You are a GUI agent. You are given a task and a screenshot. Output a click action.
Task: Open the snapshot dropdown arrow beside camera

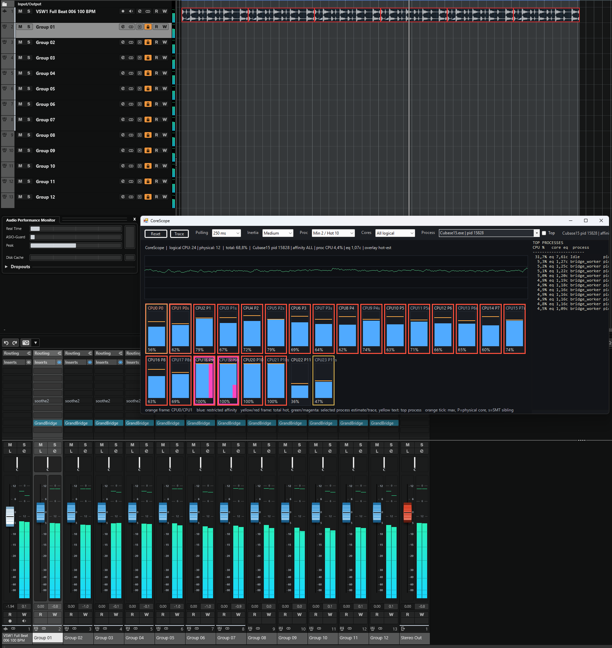(35, 343)
